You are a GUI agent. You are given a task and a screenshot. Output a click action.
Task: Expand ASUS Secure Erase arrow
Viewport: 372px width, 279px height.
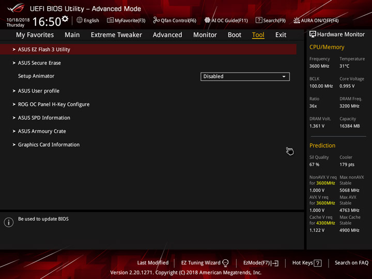(14, 63)
